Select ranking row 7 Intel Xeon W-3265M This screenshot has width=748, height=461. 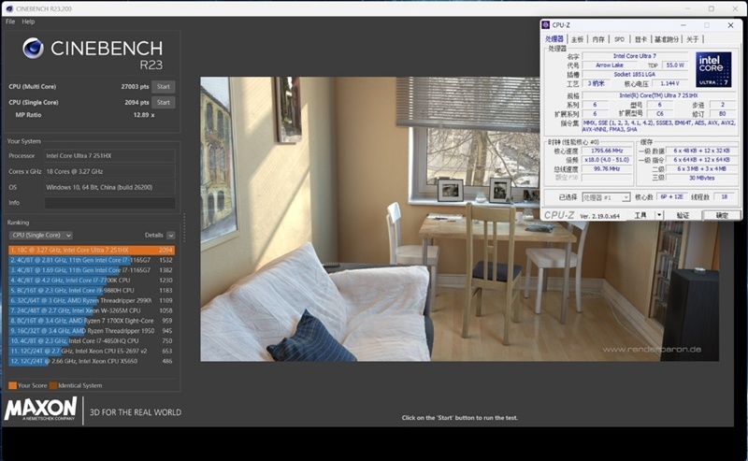[x=91, y=310]
